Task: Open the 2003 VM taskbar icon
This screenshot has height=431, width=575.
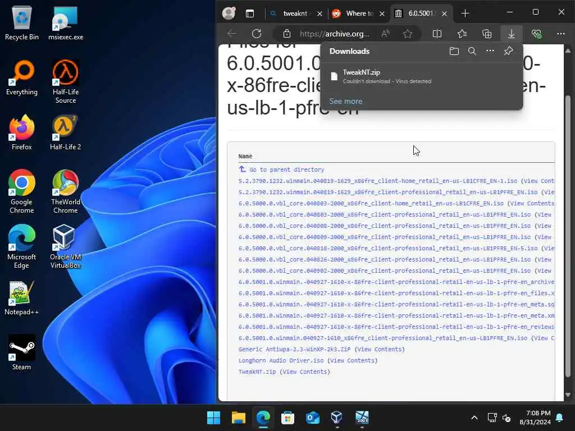Action: [362, 418]
